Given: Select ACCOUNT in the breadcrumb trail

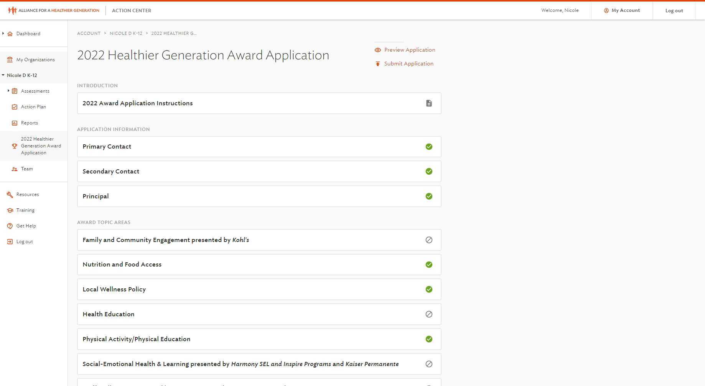Looking at the screenshot, I should coord(89,33).
